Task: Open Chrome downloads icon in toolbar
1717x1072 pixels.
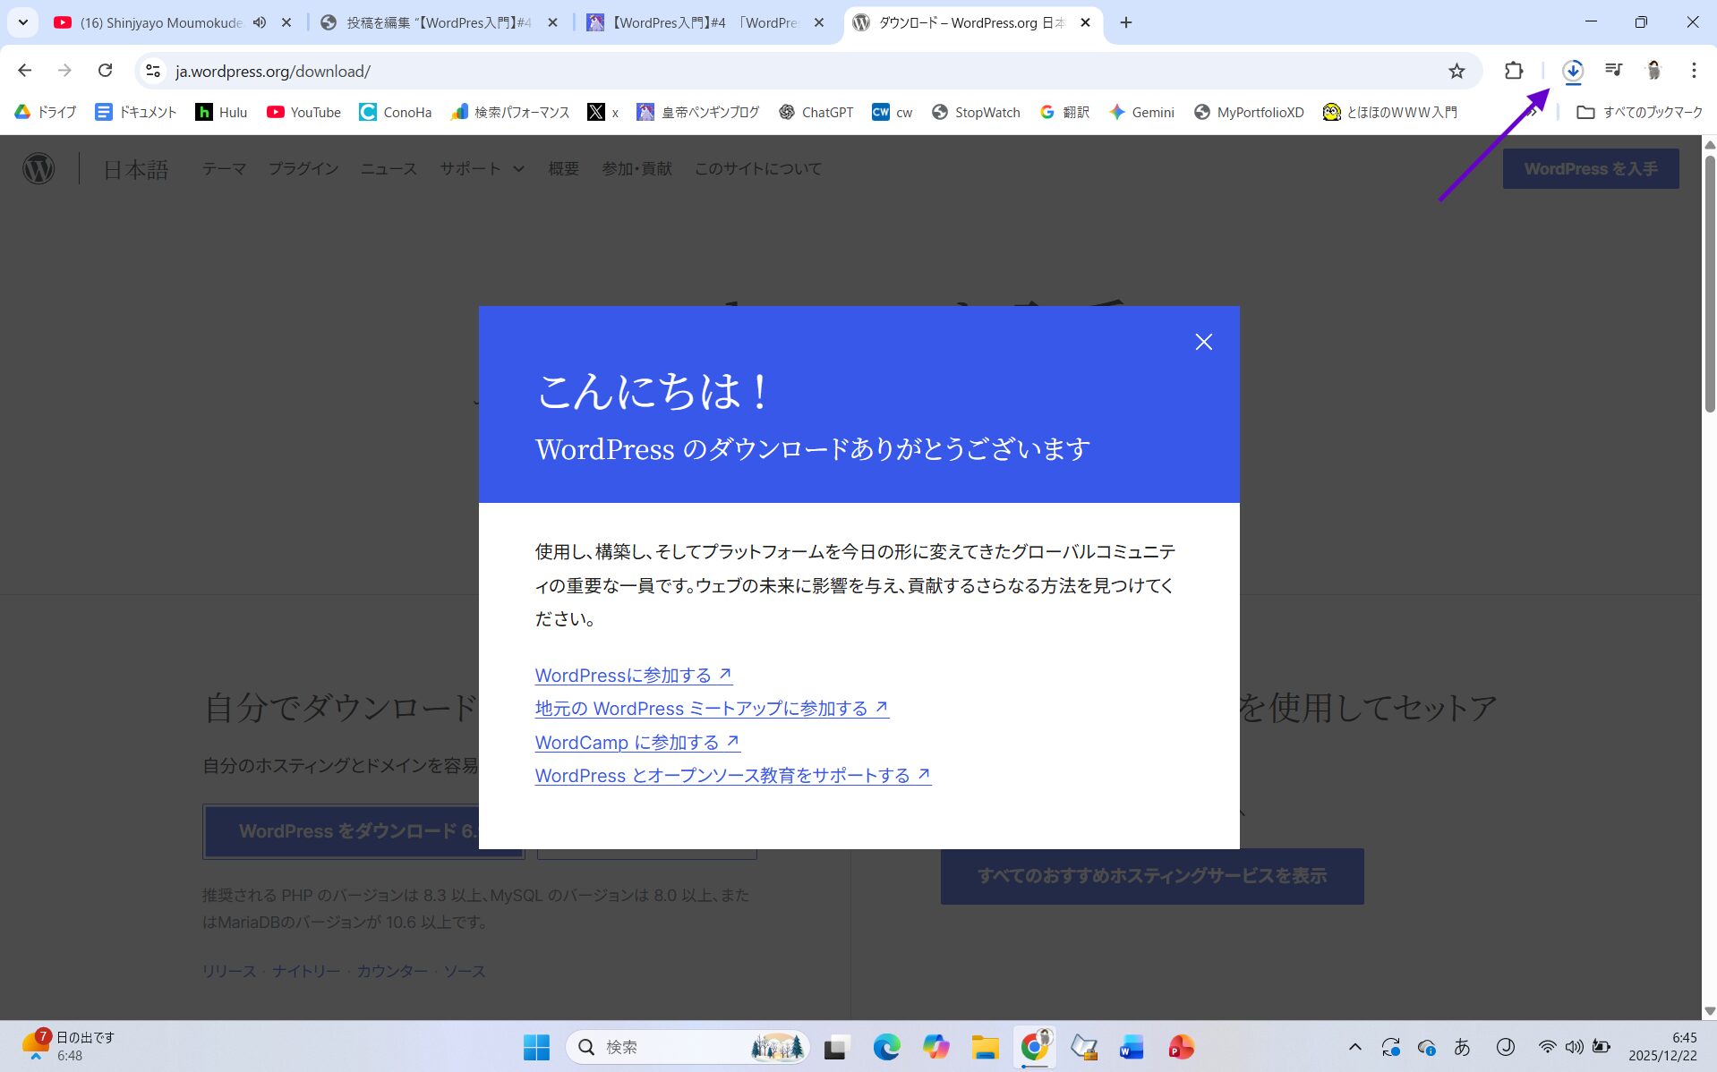Action: (1572, 71)
